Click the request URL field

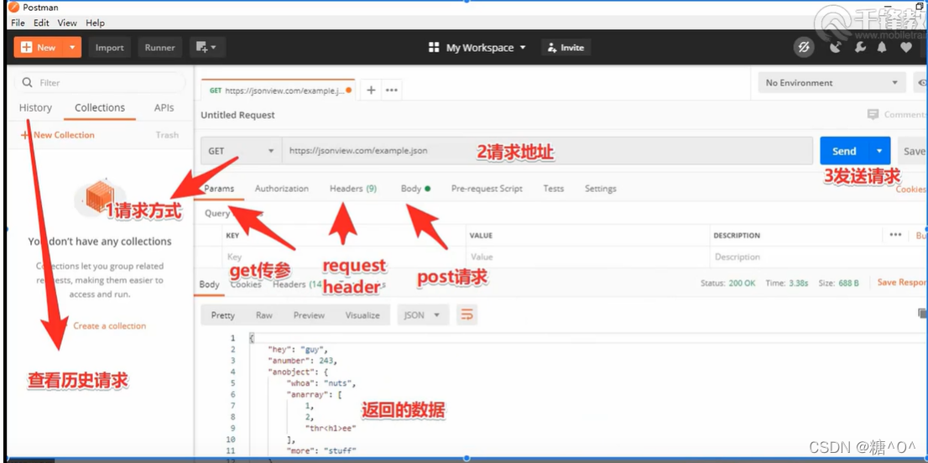coord(547,151)
